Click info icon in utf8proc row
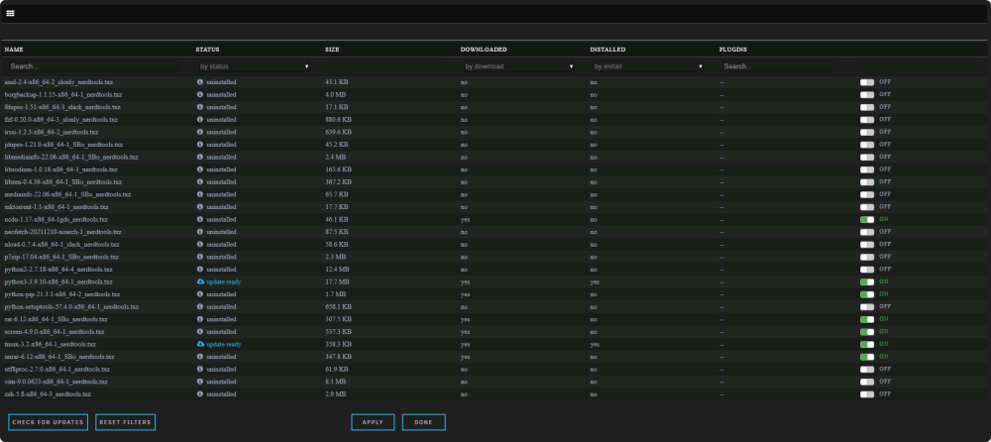 (x=200, y=370)
